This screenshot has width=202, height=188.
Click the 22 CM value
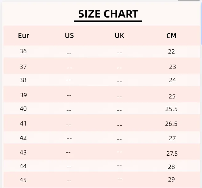tap(172, 52)
